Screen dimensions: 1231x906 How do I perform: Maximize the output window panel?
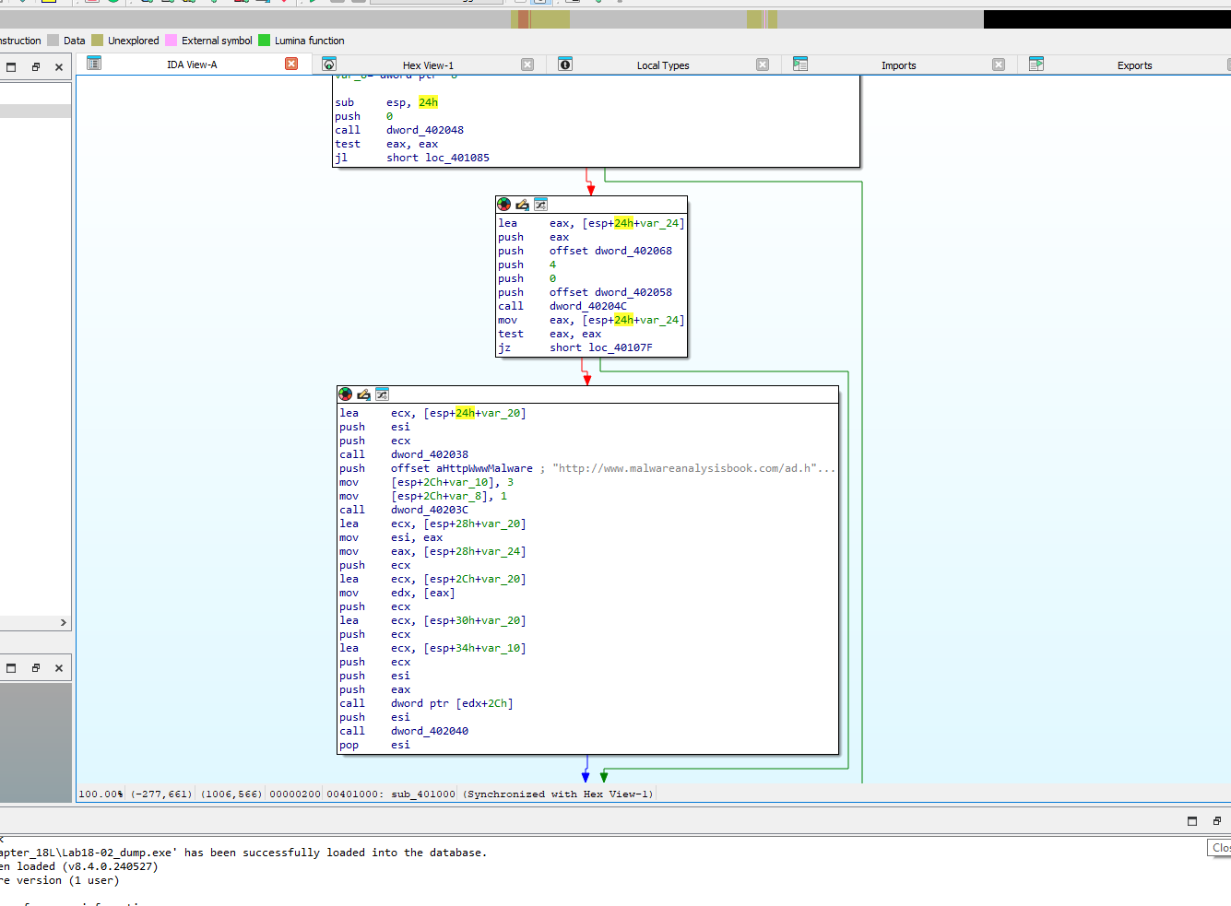tap(1192, 821)
